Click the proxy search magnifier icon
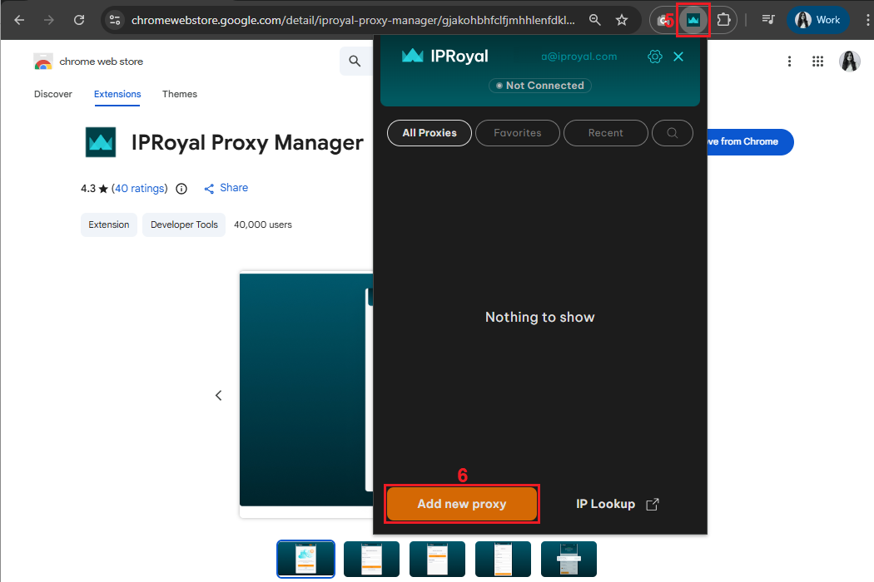This screenshot has height=582, width=874. [x=672, y=133]
